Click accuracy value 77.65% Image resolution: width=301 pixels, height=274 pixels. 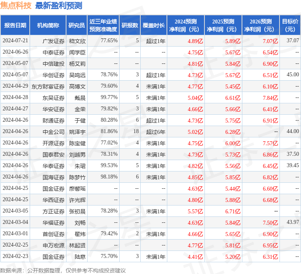(x=109, y=41)
